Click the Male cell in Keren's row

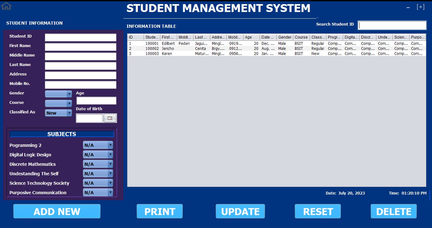[x=285, y=54]
